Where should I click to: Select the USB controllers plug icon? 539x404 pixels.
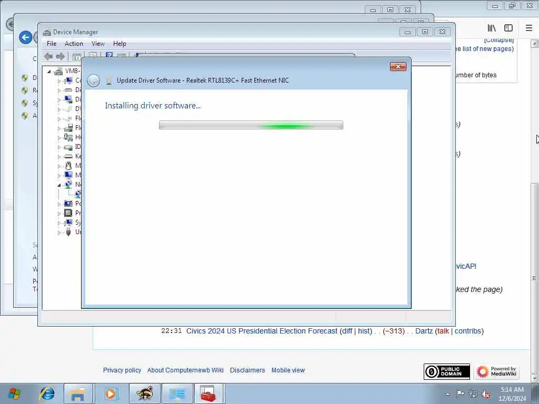[x=68, y=232]
